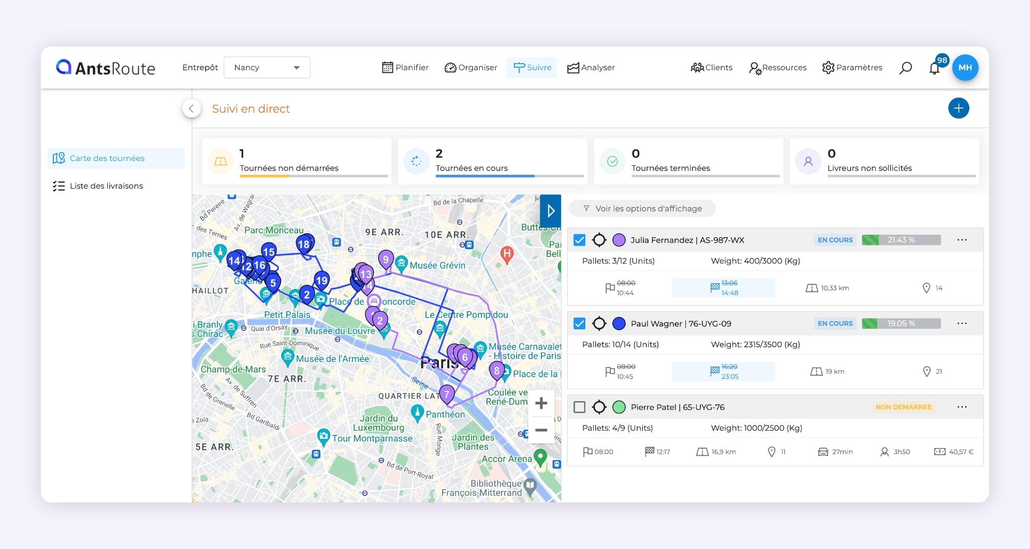Open Liste des livraisons
The width and height of the screenshot is (1030, 549).
tap(106, 186)
